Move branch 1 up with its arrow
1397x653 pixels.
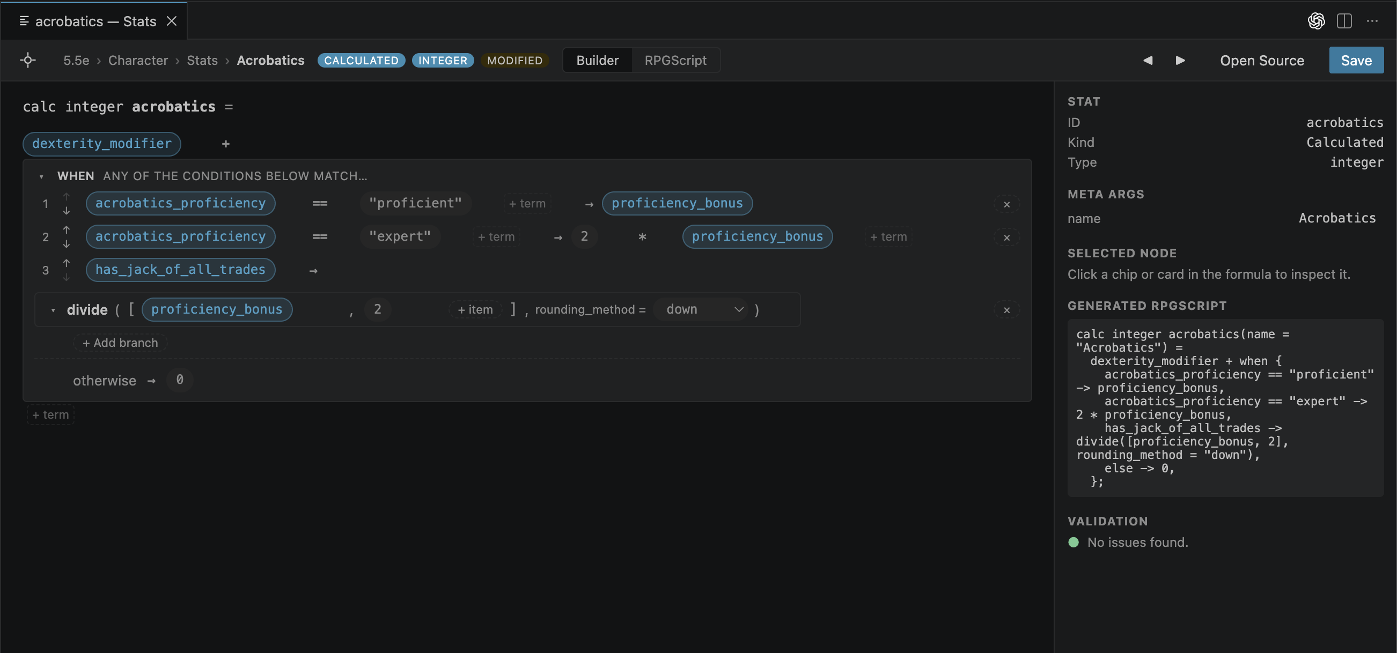[x=66, y=196]
